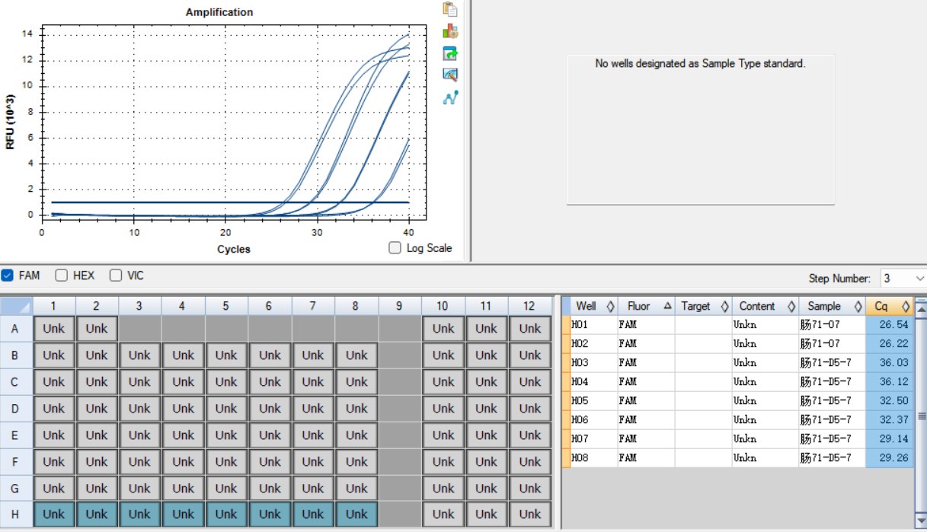Sort table by Target column header
This screenshot has height=532, width=927.
tap(704, 306)
